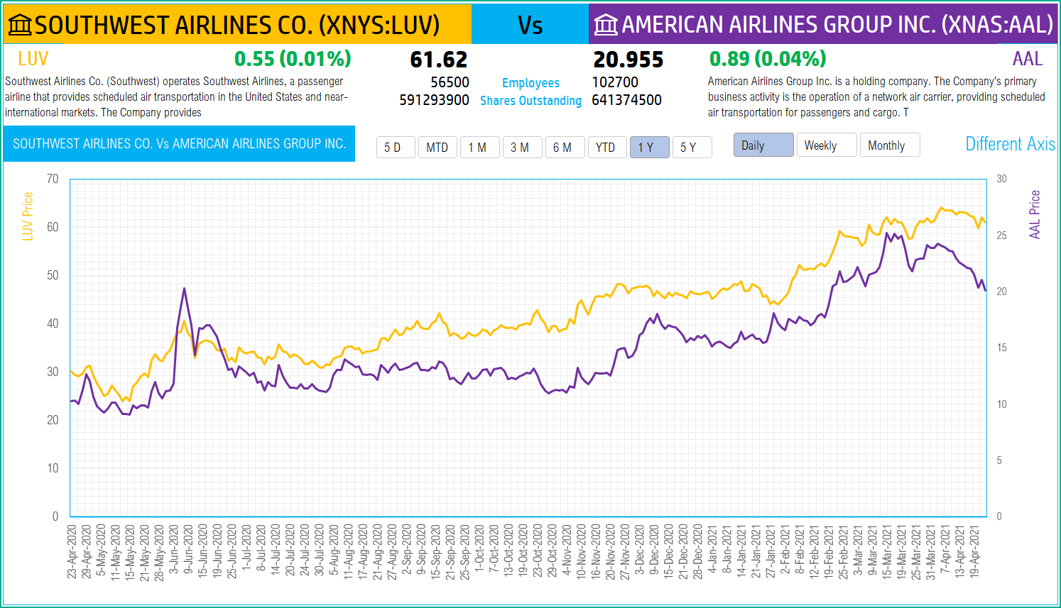1061x608 pixels.
Task: Click the Southwest Airlines bank icon
Action: pos(20,25)
